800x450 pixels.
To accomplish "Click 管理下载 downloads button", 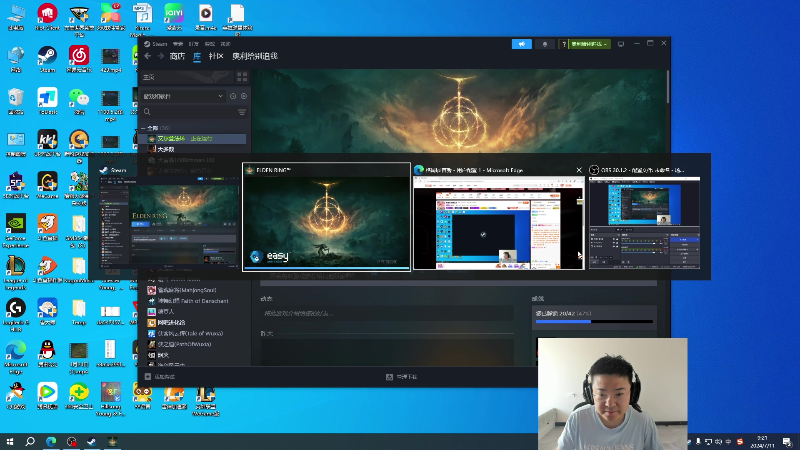I will click(402, 377).
